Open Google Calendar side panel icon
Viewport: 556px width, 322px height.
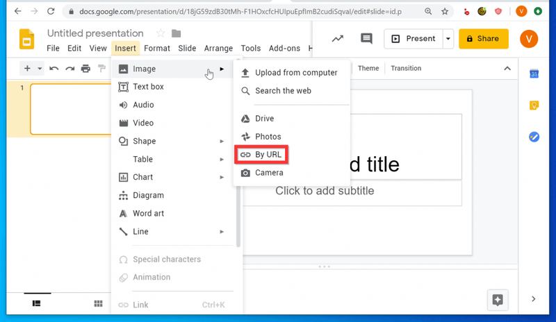click(534, 74)
